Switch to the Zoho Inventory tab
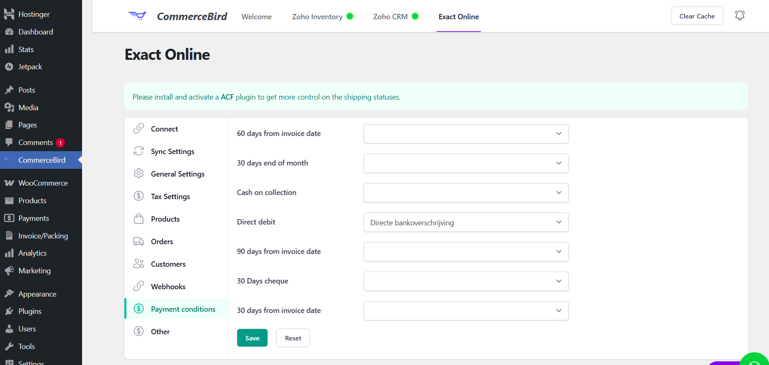Image resolution: width=769 pixels, height=365 pixels. coord(317,17)
